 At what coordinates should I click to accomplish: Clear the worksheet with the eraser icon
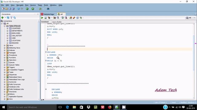pos(74,18)
